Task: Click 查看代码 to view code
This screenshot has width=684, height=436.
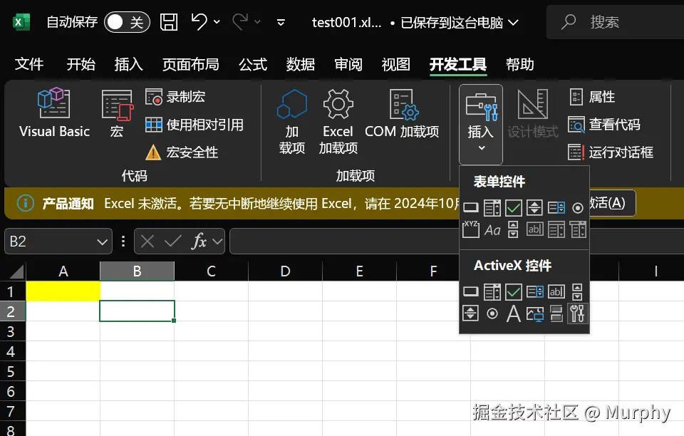Action: point(604,125)
